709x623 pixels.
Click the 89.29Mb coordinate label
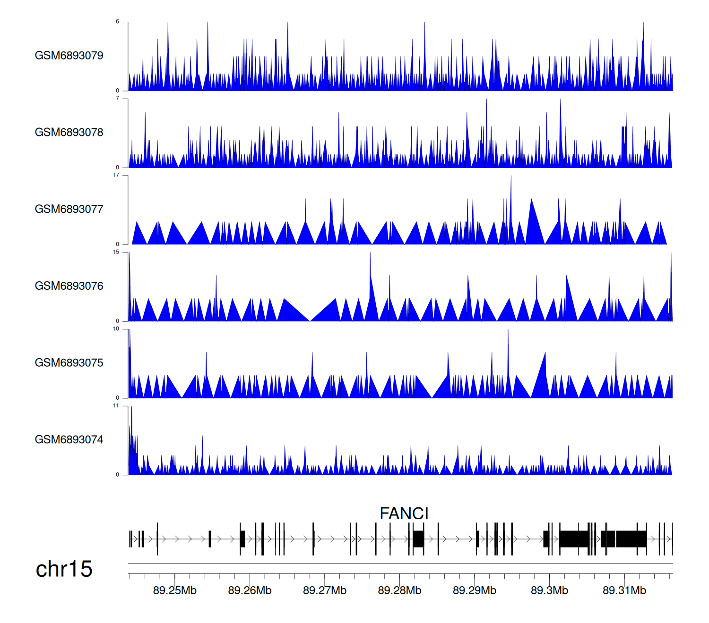coord(475,591)
